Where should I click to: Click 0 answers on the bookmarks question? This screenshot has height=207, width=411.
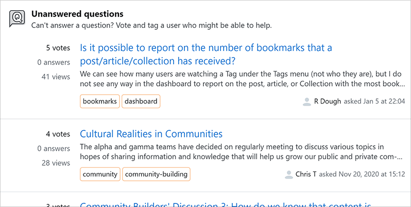(54, 62)
